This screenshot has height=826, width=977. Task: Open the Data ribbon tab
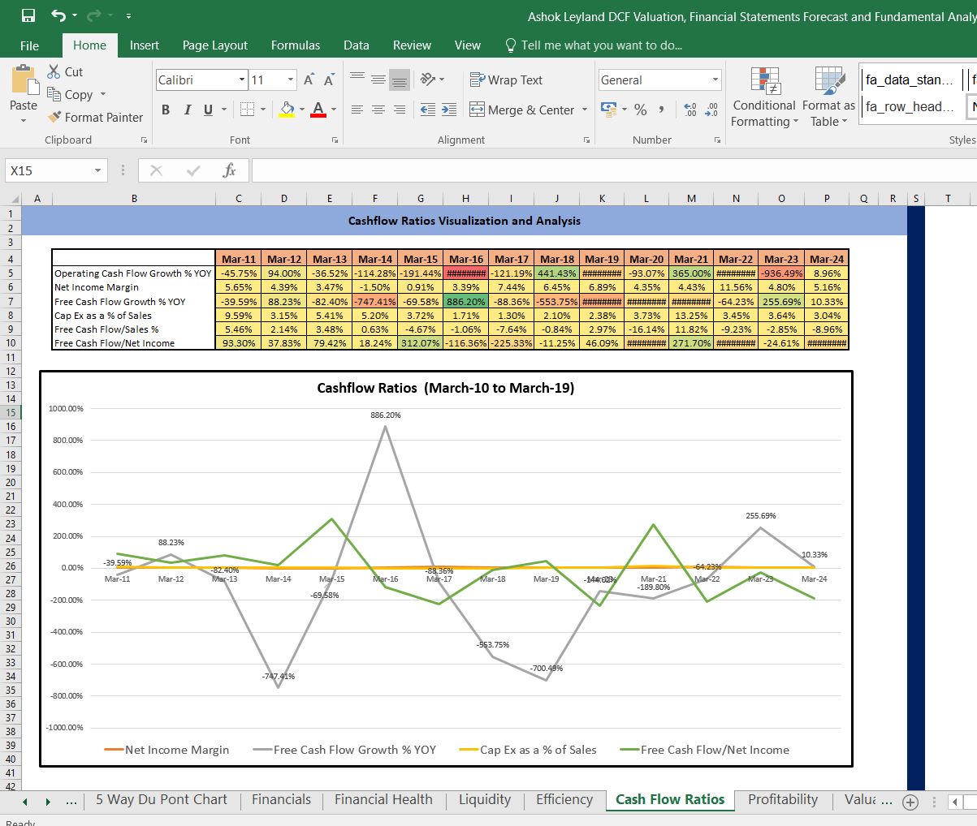click(357, 45)
